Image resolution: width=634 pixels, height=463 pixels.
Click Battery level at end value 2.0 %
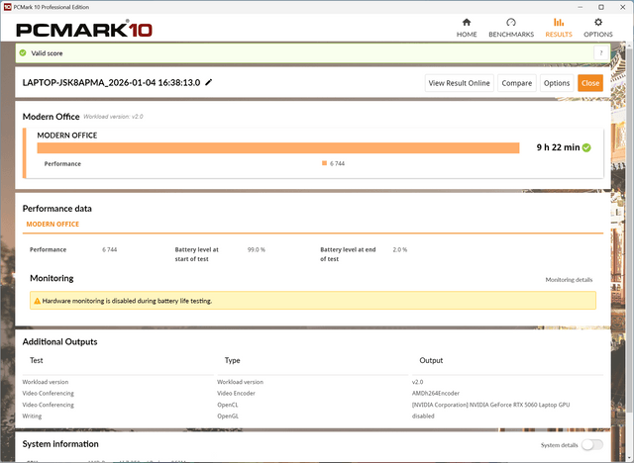(400, 250)
